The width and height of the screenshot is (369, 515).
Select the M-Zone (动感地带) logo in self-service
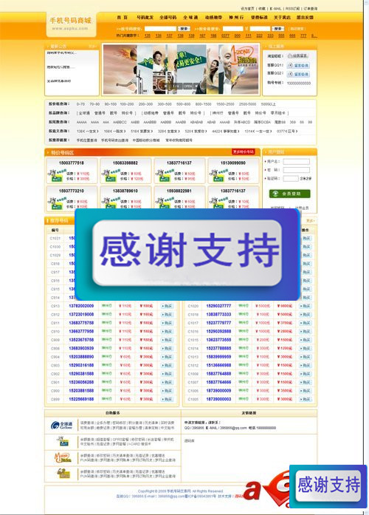pyautogui.click(x=63, y=457)
